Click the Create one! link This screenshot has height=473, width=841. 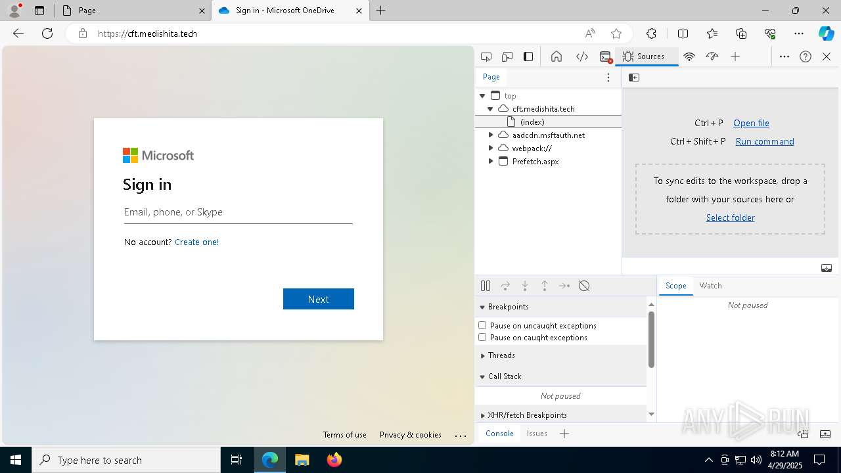[x=196, y=242]
